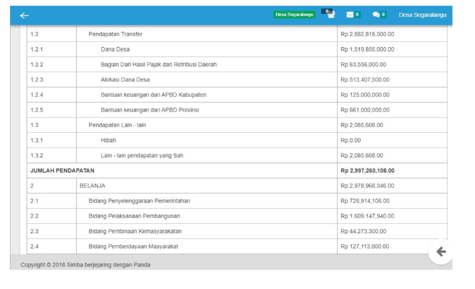
Task: Click the Hibah row label
Action: pos(108,140)
